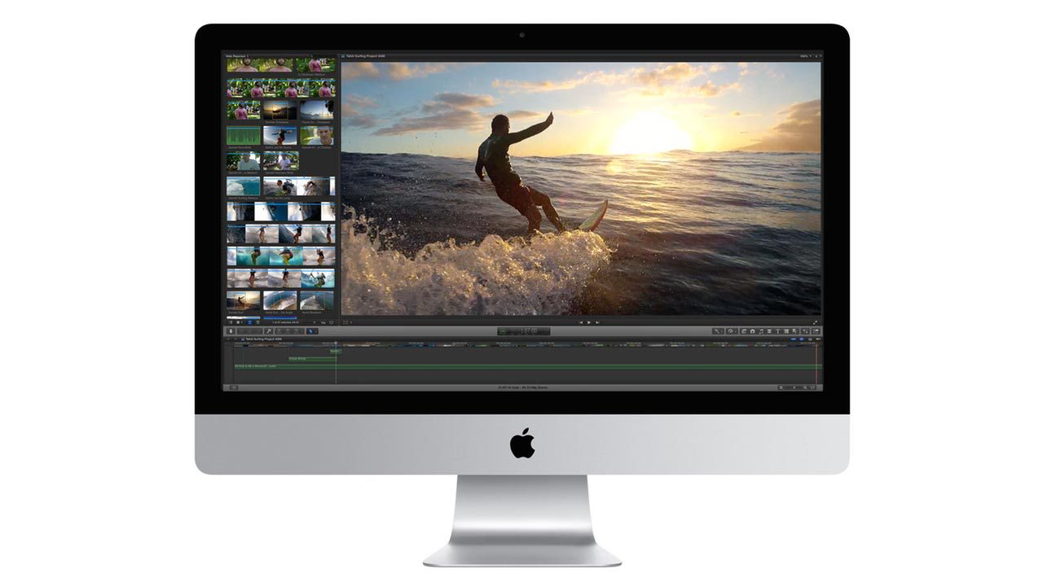Click the enhancements magic-wand icon

[716, 330]
